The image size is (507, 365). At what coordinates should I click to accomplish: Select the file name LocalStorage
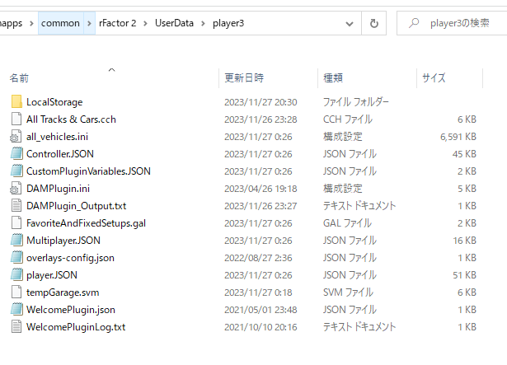point(54,102)
